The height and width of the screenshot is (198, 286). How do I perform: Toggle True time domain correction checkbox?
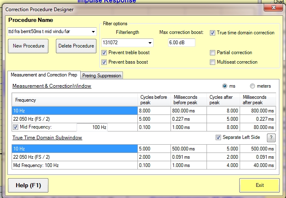pyautogui.click(x=213, y=33)
